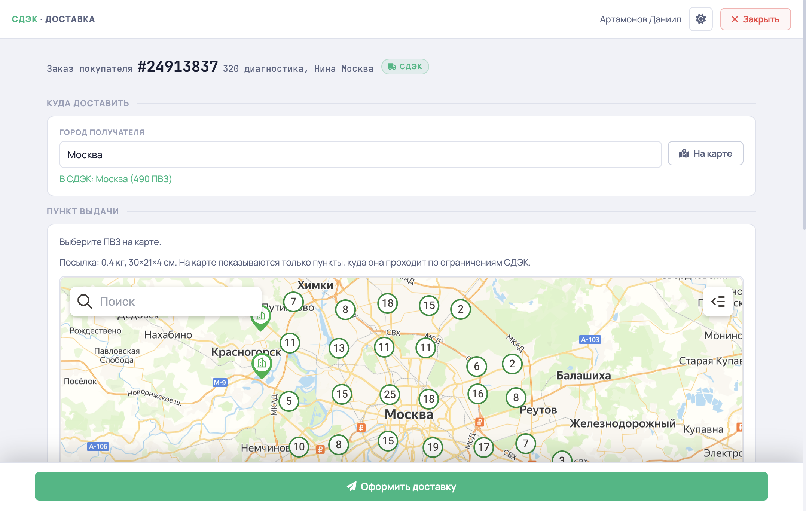This screenshot has height=511, width=806.
Task: Open settings with the gear icon
Action: (700, 19)
